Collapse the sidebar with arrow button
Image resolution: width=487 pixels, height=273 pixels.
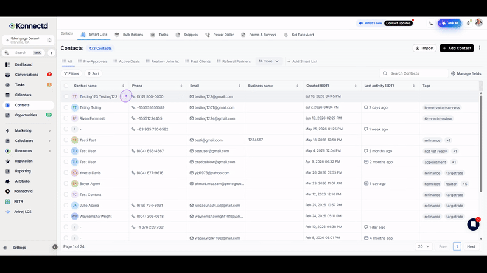(x=55, y=247)
